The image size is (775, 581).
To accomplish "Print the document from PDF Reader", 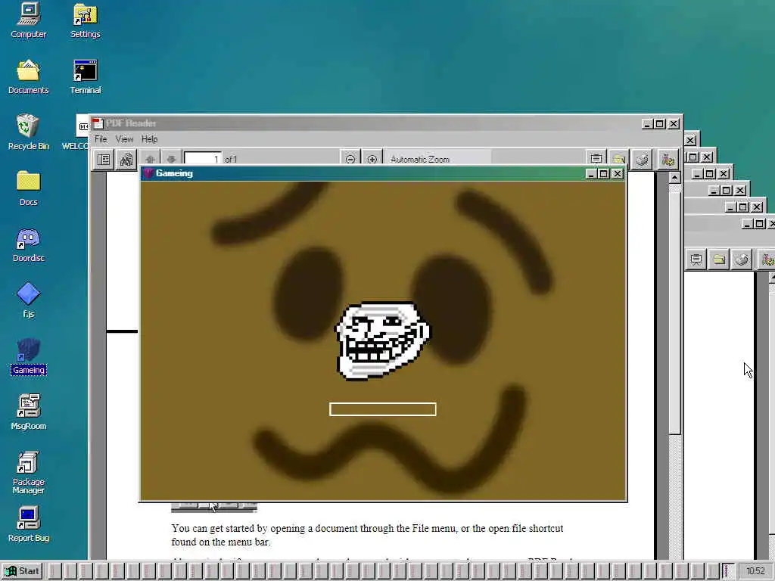I will (642, 159).
